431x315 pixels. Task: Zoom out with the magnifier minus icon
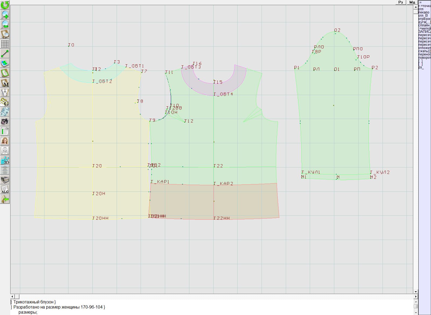pyautogui.click(x=5, y=24)
